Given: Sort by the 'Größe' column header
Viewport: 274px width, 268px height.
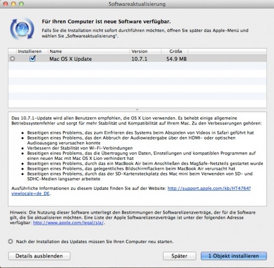Looking at the screenshot, I should click(x=175, y=51).
